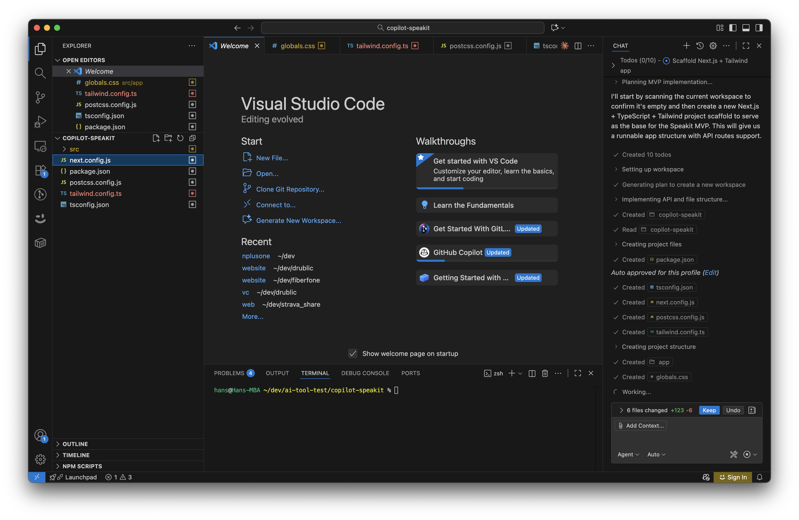Open the Extensions view icon
The width and height of the screenshot is (799, 520).
click(x=40, y=170)
